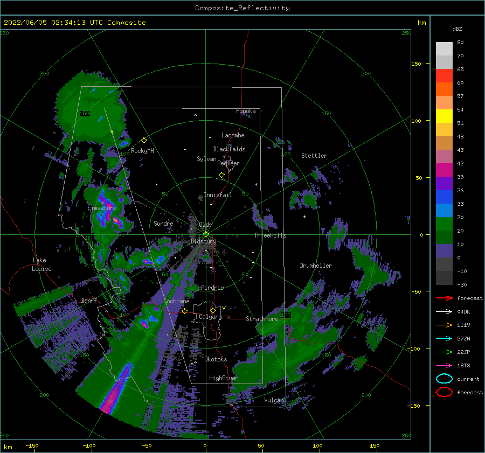The width and height of the screenshot is (485, 453).
Task: Click the Strathmore city label
Action: (x=262, y=319)
